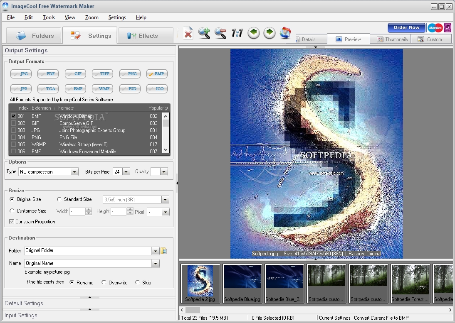The height and width of the screenshot is (323, 455).
Task: Check the 002 GIF format checkbox
Action: click(x=13, y=123)
